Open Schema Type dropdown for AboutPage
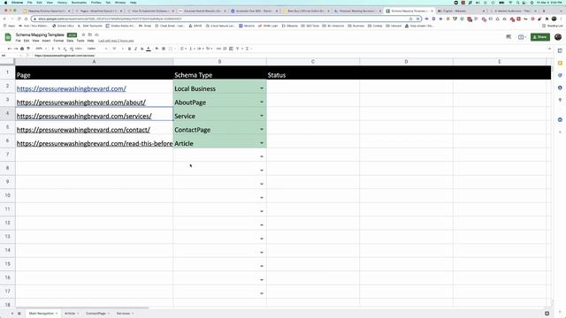The height and width of the screenshot is (318, 566). [x=262, y=102]
